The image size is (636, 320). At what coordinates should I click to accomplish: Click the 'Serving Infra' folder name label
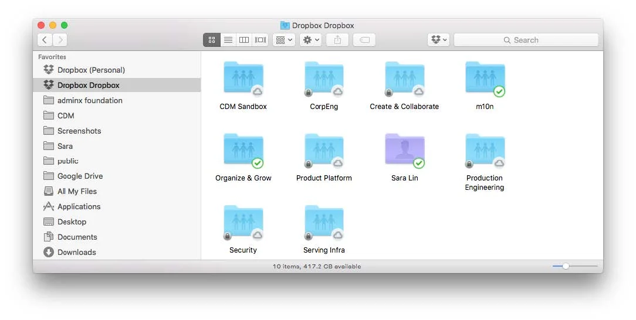324,250
